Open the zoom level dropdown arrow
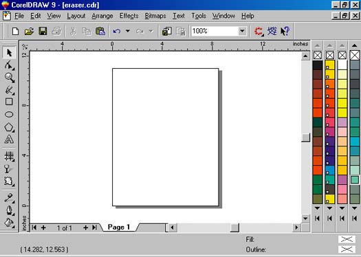361x257 pixels. tap(242, 31)
